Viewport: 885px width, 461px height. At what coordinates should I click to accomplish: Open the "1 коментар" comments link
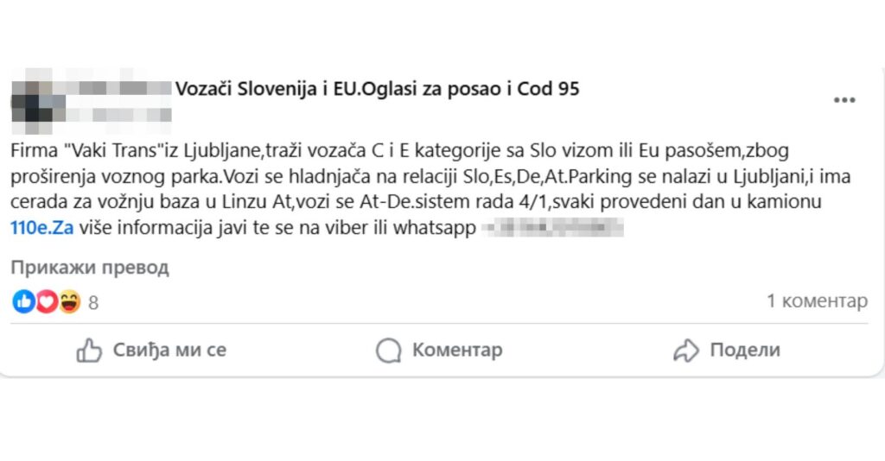coord(816,301)
